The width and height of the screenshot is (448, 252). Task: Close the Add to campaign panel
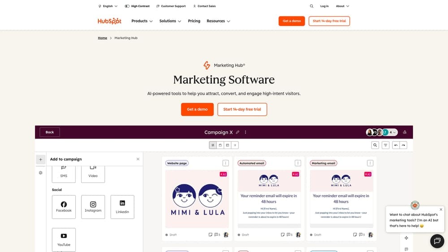[138, 159]
